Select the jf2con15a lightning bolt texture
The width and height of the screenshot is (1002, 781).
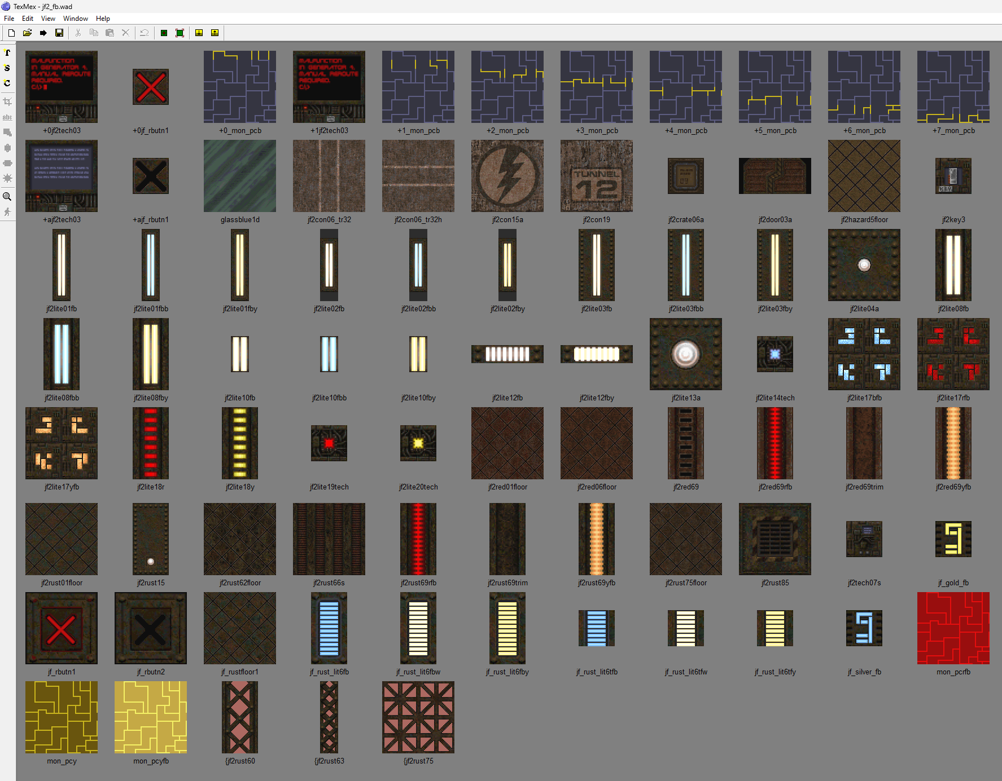(x=507, y=176)
